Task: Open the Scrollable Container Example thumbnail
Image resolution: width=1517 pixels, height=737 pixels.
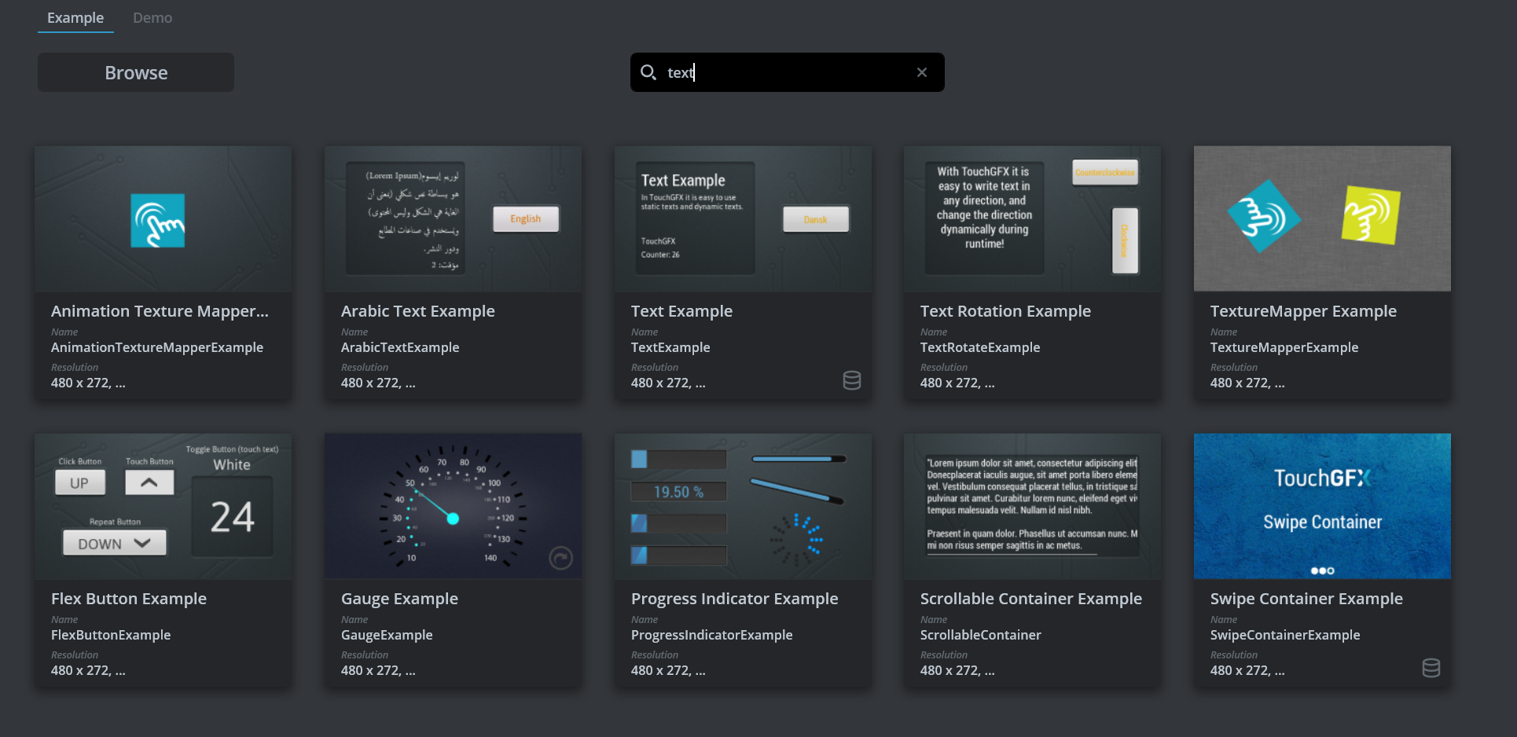Action: pos(1032,506)
